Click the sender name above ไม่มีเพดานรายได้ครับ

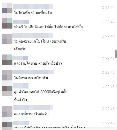(x=33, y=72)
